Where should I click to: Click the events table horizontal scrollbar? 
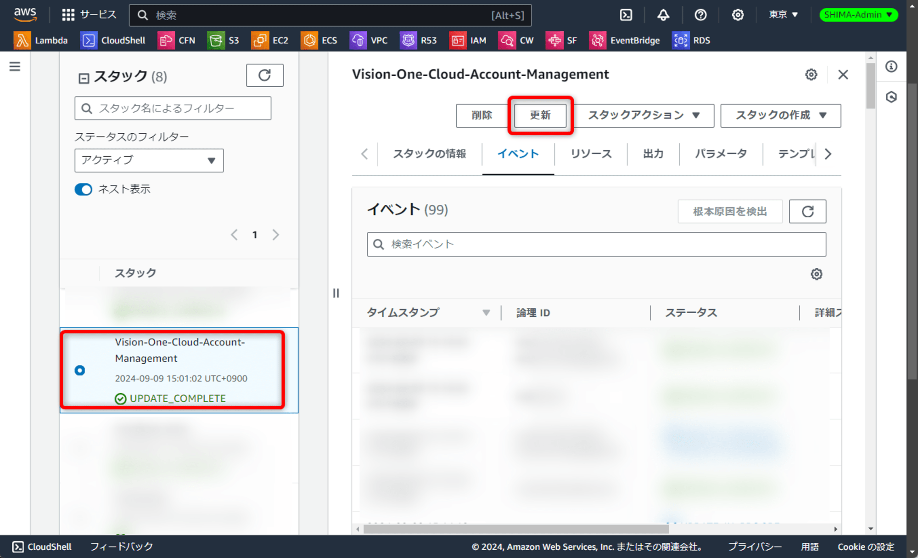tap(516, 529)
